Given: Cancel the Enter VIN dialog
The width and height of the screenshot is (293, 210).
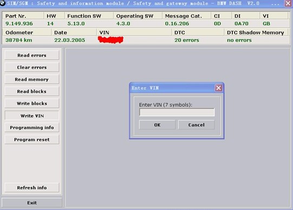Looking at the screenshot, I should (196, 125).
